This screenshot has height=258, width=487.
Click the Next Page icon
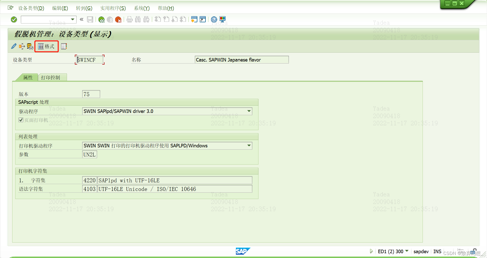(175, 19)
